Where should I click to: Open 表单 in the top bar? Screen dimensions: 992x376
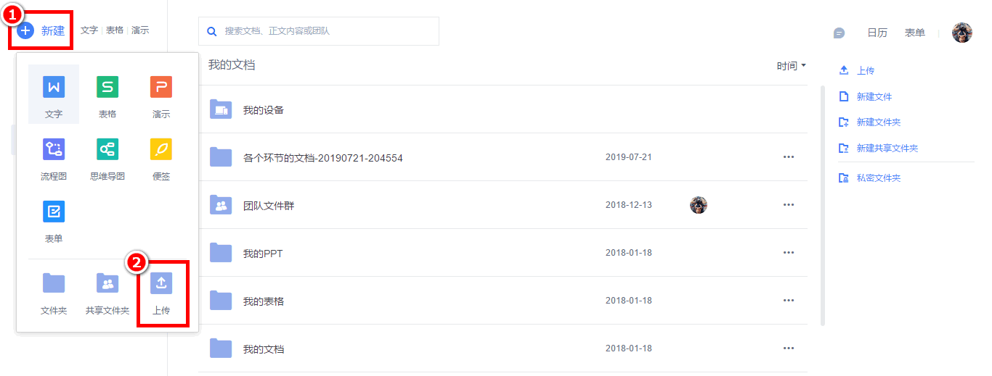click(914, 33)
